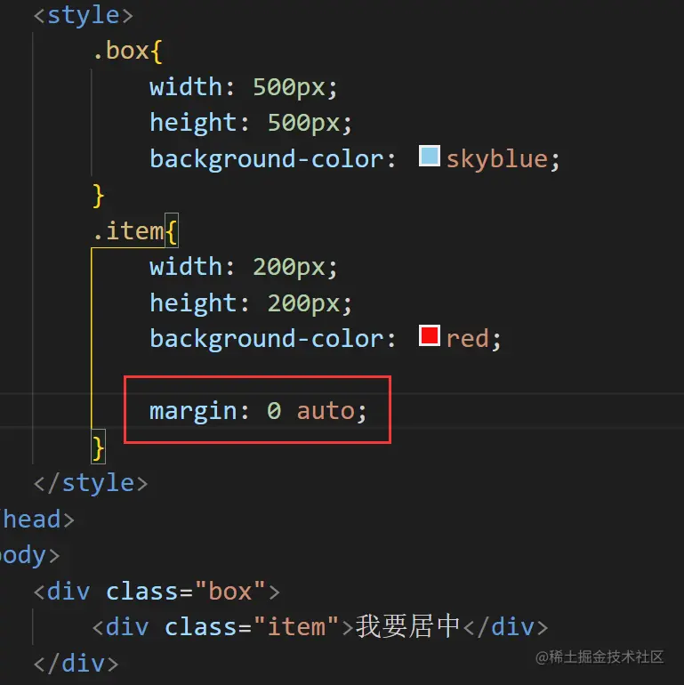Click the 我要居中 text content
The image size is (684, 685).
tap(407, 626)
